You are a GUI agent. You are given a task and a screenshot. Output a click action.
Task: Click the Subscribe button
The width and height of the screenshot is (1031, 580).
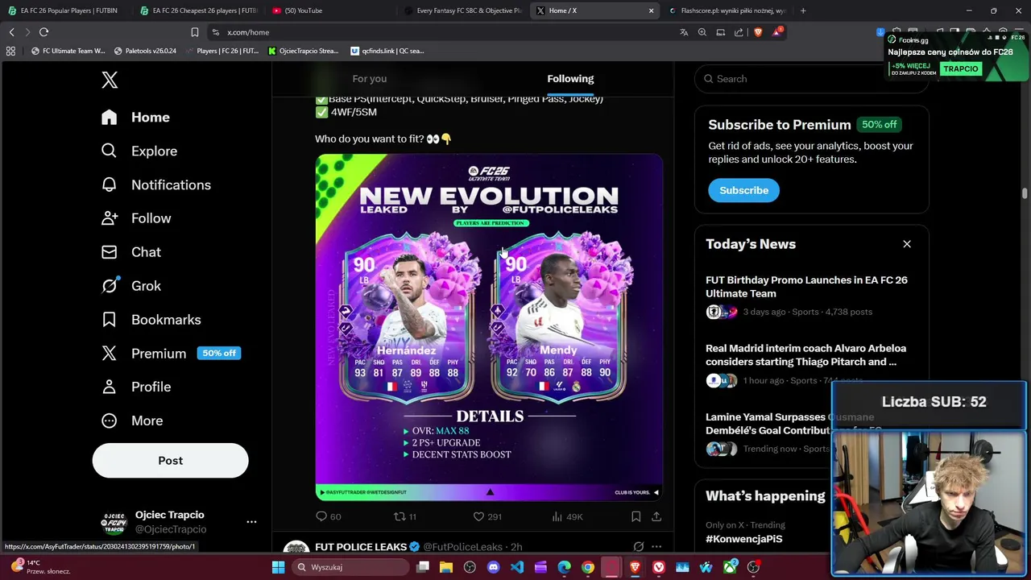[743, 190]
